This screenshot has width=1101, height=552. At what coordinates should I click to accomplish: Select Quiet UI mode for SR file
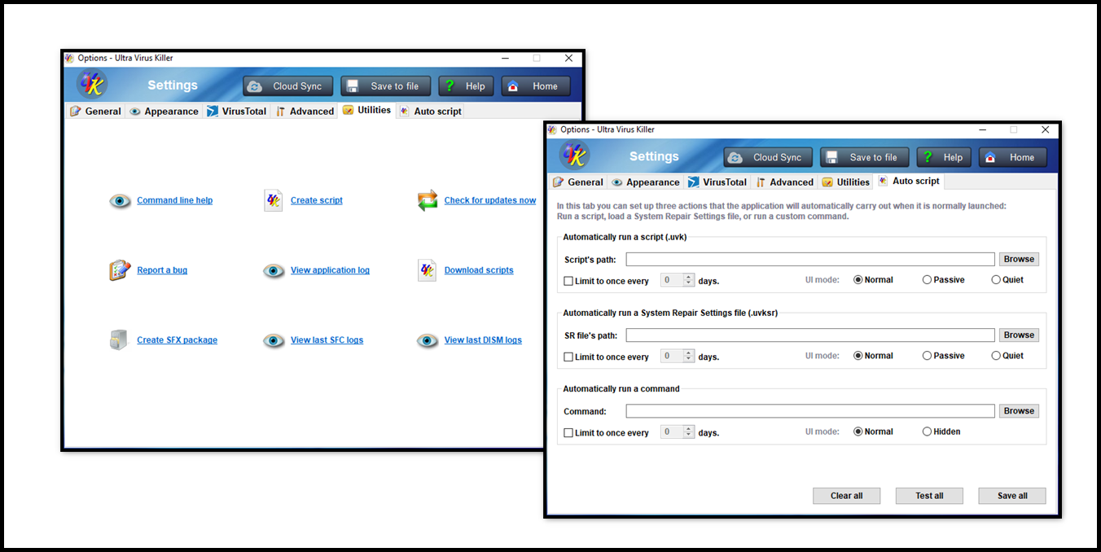[x=1007, y=356]
